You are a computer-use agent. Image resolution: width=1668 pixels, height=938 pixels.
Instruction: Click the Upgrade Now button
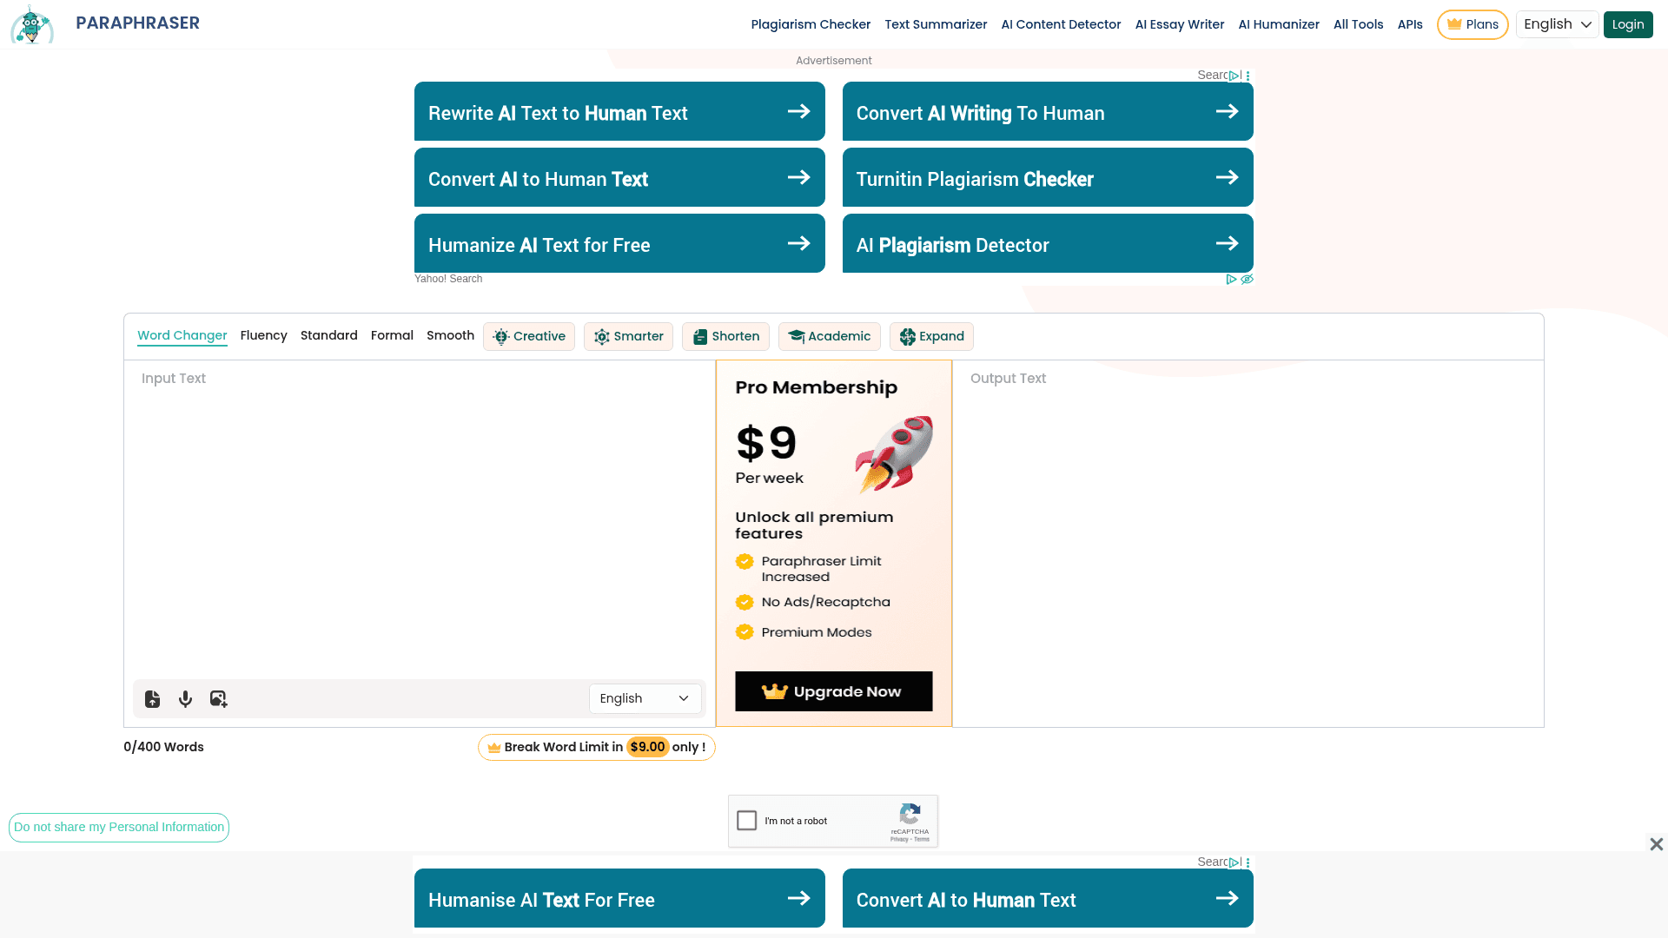point(833,691)
